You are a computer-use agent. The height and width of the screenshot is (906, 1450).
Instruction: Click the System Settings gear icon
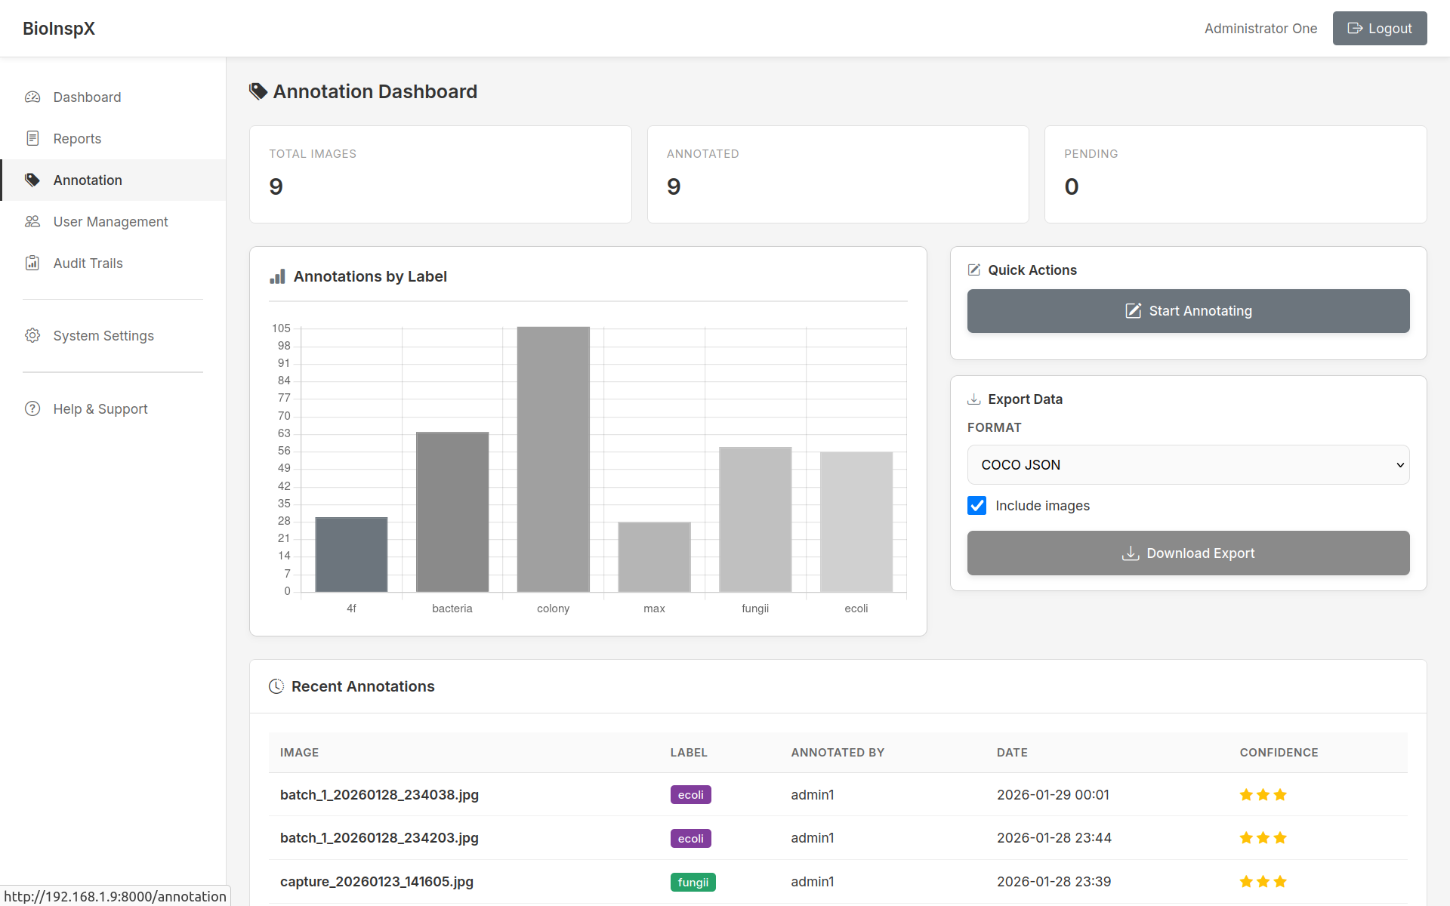click(x=32, y=335)
